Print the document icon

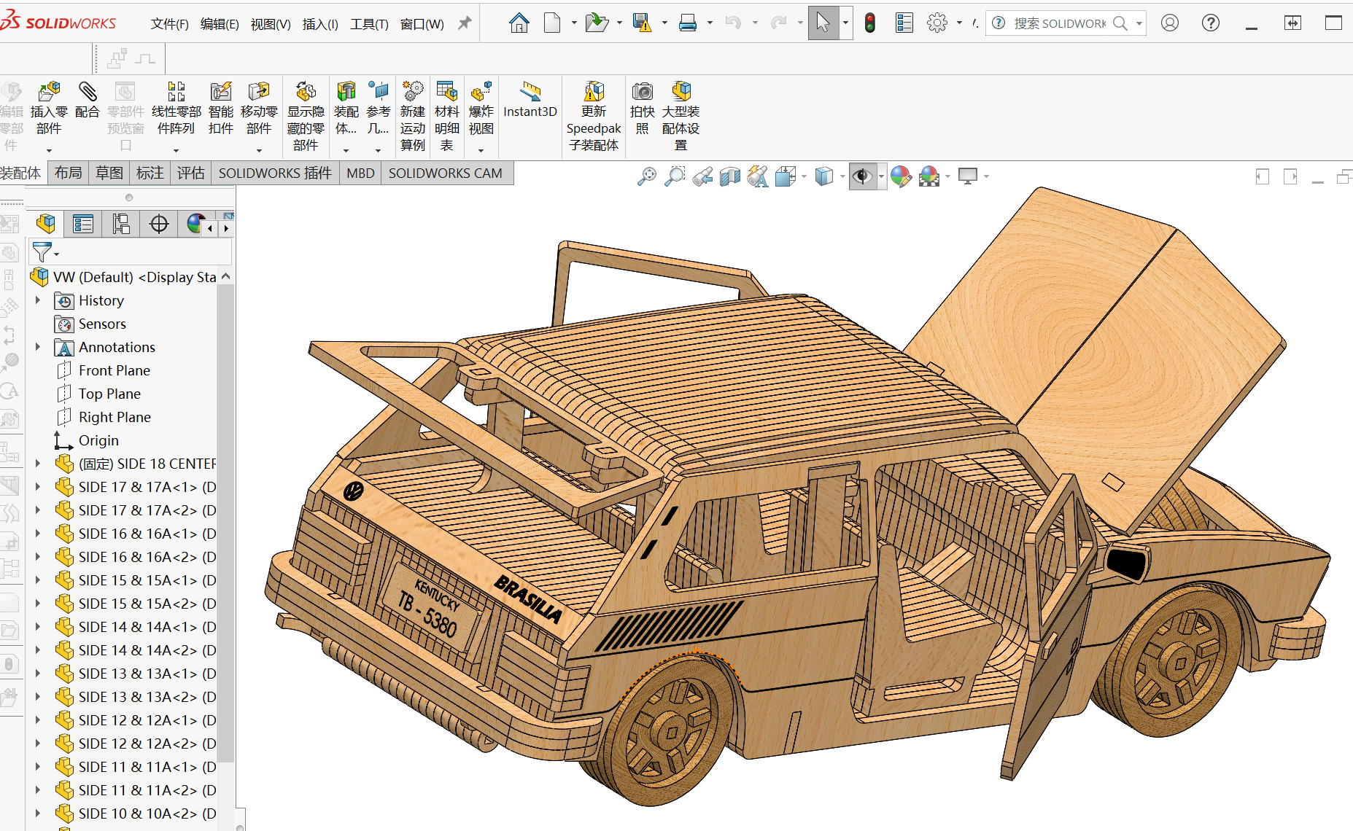point(688,23)
